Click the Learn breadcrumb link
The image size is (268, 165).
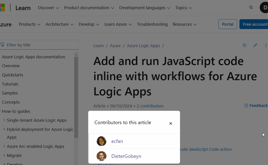(x=99, y=46)
